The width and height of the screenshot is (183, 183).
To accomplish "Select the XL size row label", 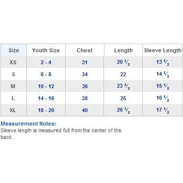I will [x=13, y=110].
